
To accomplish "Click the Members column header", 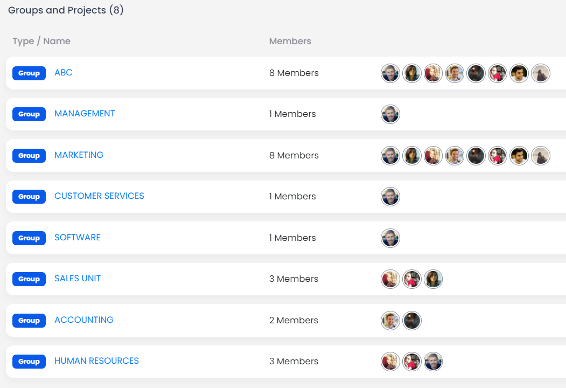I will pos(290,41).
